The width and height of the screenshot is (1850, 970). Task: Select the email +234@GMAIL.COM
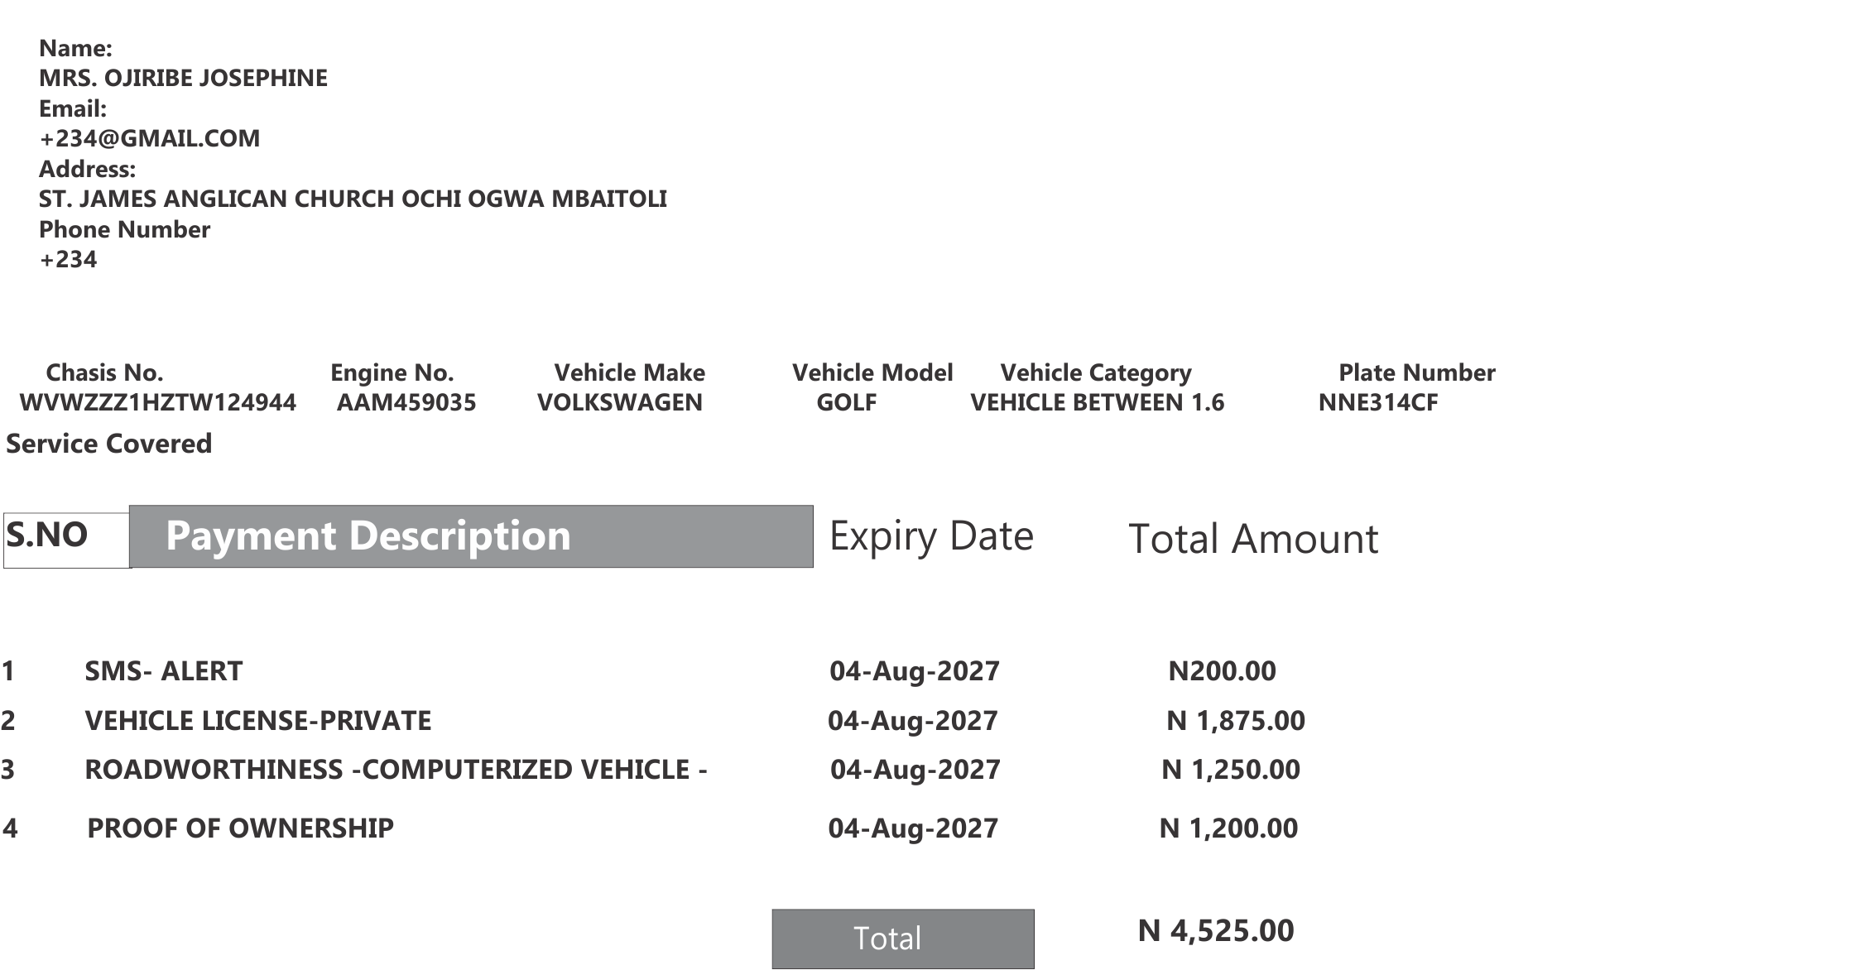click(x=150, y=138)
